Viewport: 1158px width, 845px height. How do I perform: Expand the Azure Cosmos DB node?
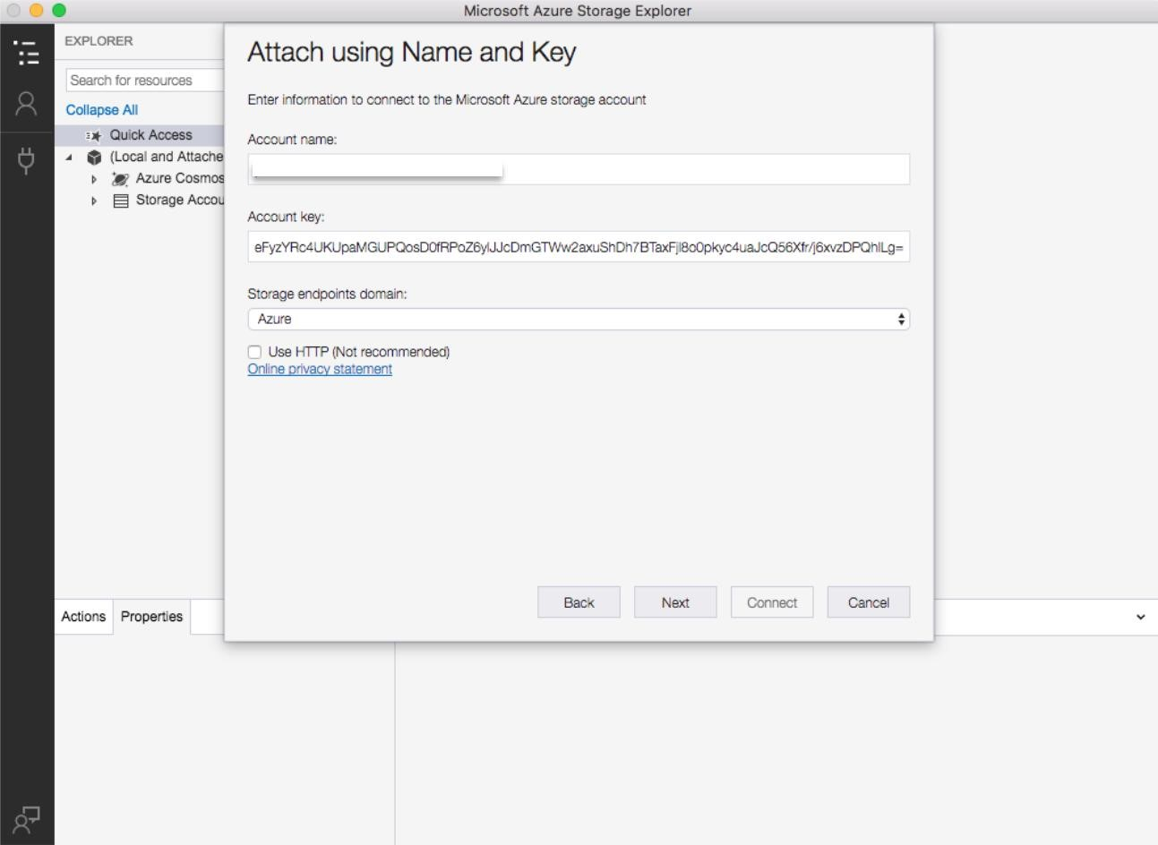pos(94,179)
